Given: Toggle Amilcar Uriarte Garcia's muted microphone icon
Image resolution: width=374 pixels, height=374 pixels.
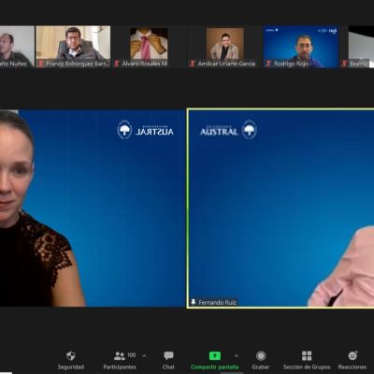Looking at the screenshot, I should 193,64.
